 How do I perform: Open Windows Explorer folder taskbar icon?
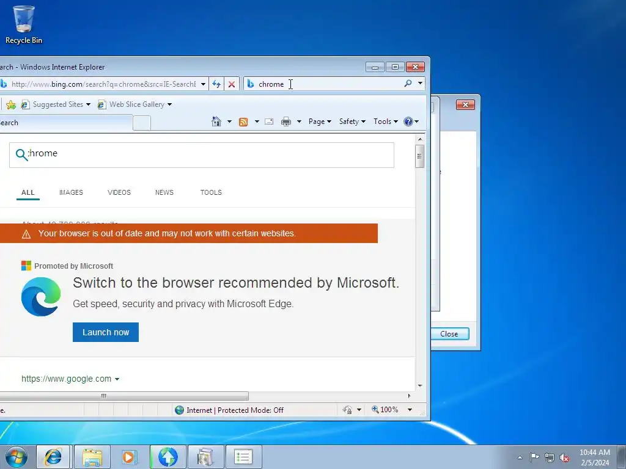tap(92, 457)
